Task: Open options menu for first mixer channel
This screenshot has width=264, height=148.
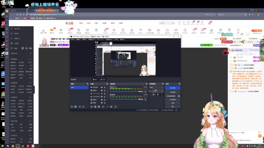Action: pos(146,92)
